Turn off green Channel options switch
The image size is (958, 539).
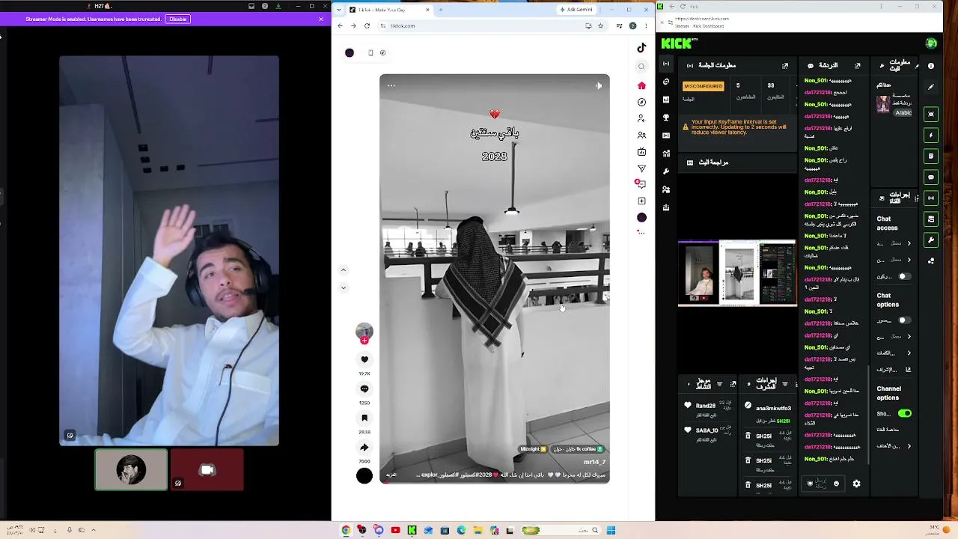(905, 413)
